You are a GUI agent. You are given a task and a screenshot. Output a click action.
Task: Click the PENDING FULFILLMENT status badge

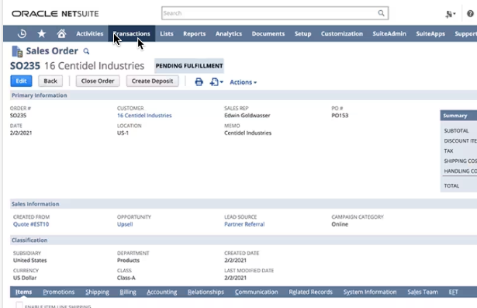click(189, 66)
